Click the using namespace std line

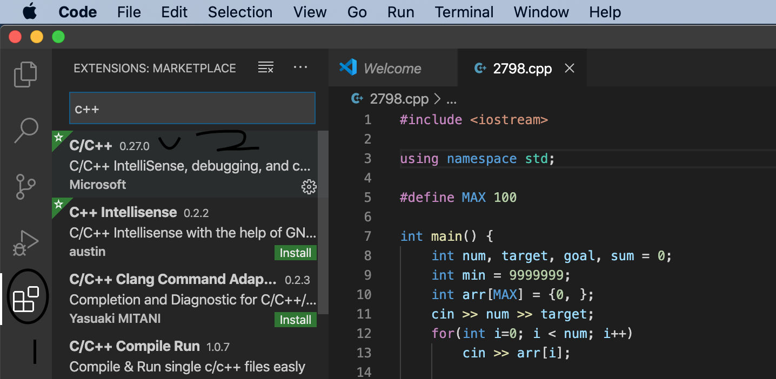pos(478,158)
